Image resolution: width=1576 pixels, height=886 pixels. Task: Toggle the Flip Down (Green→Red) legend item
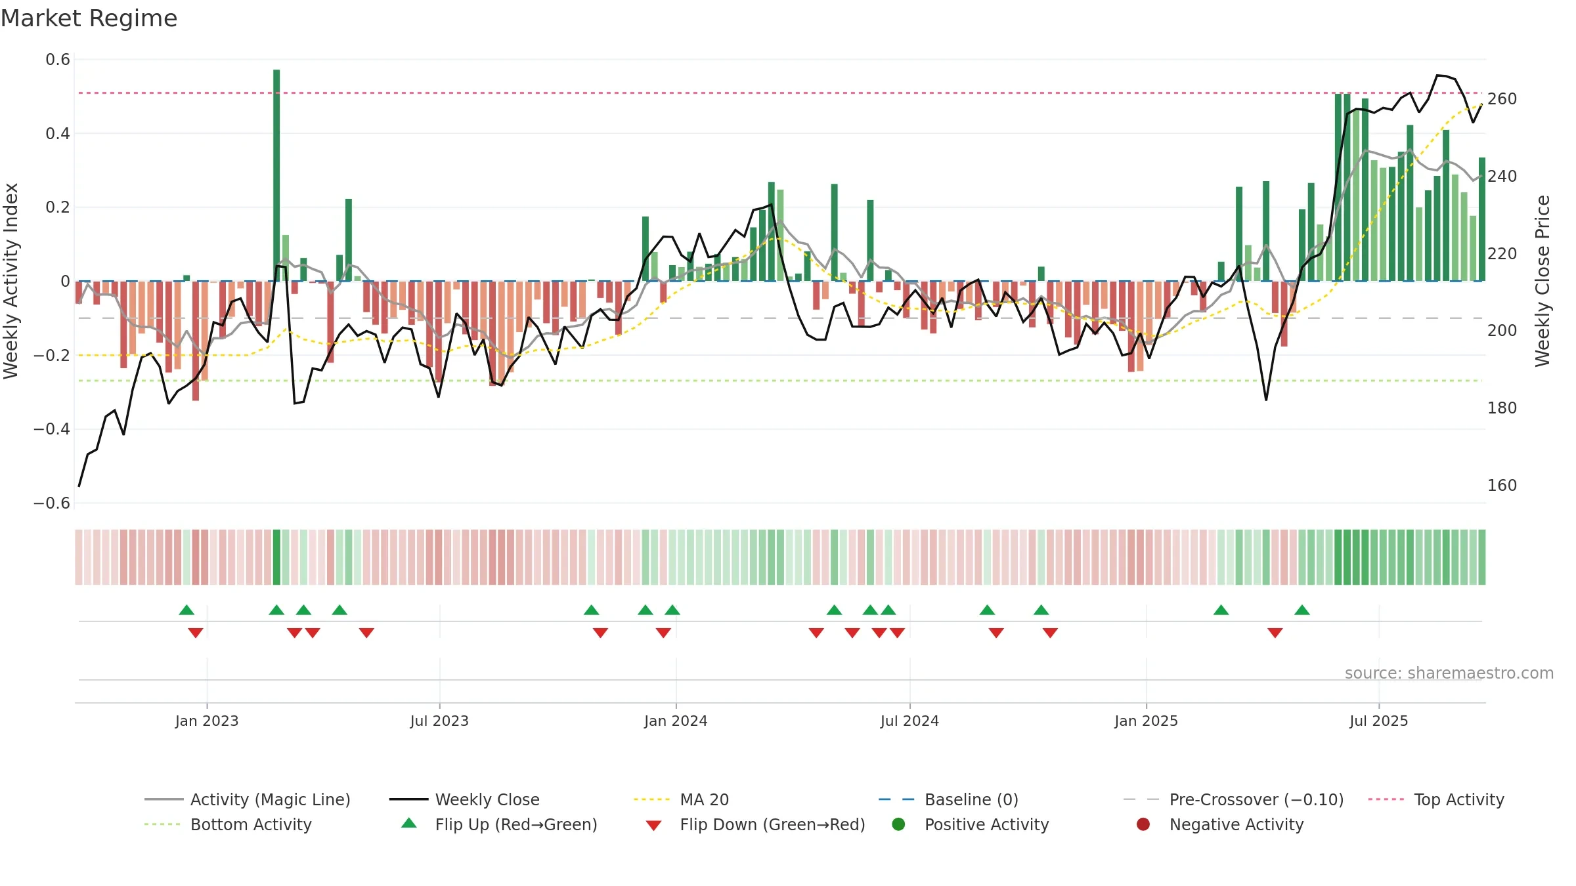pyautogui.click(x=755, y=824)
